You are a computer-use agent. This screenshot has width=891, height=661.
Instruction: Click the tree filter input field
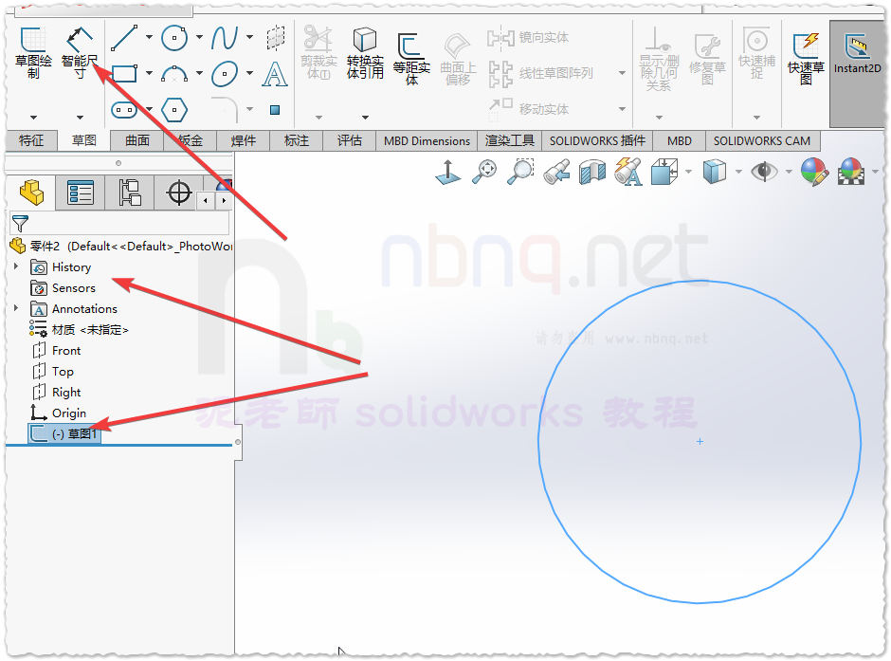[119, 224]
